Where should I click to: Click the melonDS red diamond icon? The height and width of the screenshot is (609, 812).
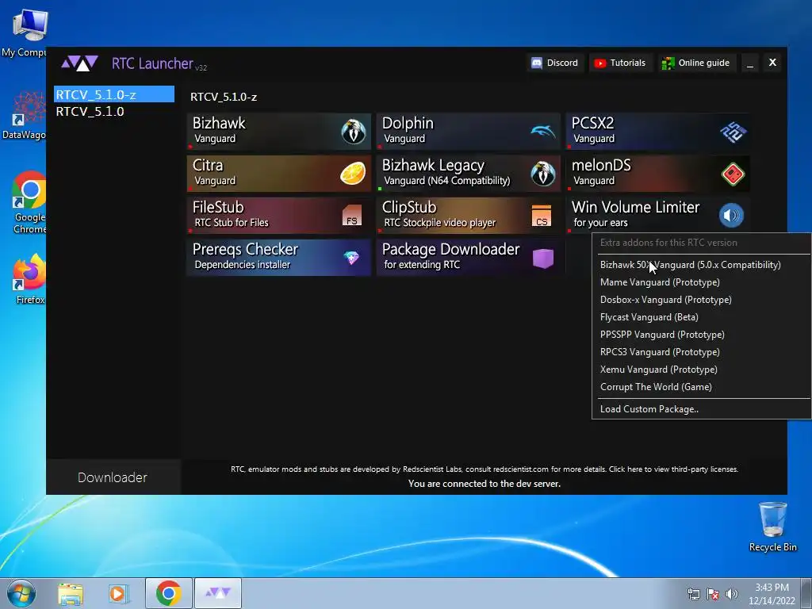coord(732,174)
